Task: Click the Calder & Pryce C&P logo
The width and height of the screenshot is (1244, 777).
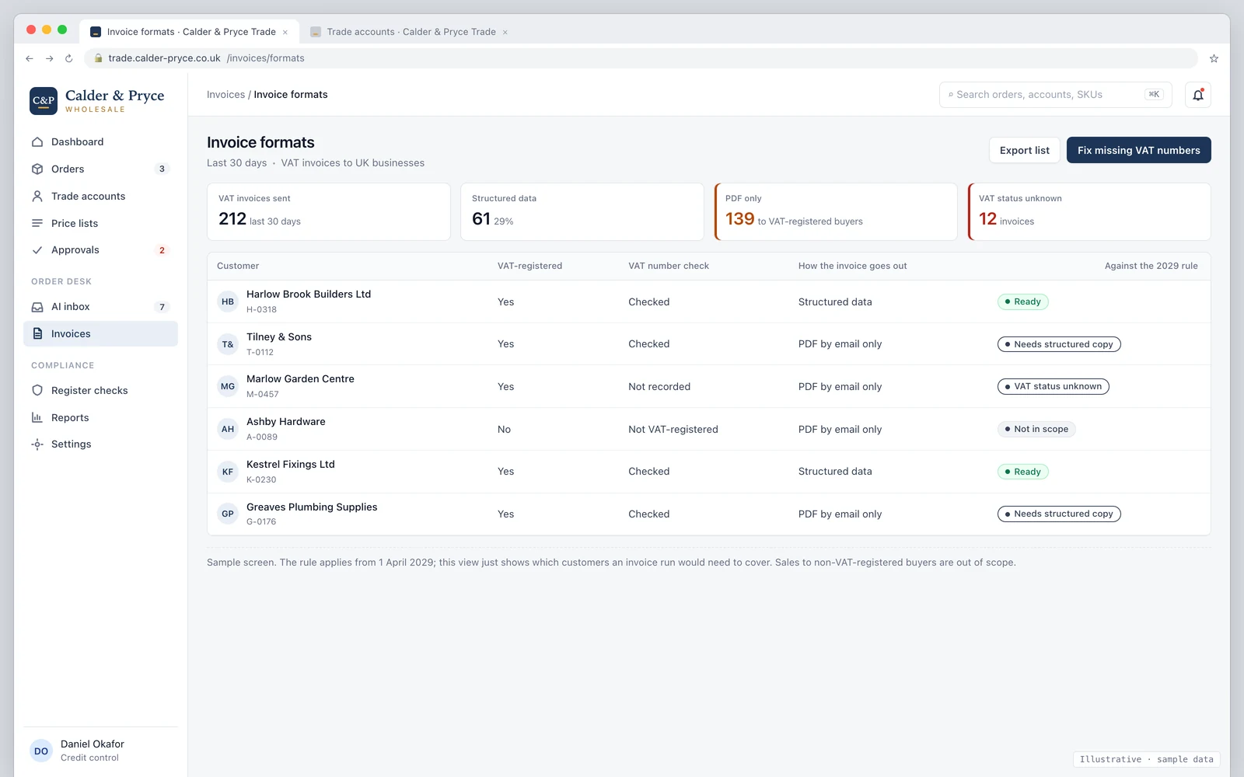Action: (x=44, y=101)
